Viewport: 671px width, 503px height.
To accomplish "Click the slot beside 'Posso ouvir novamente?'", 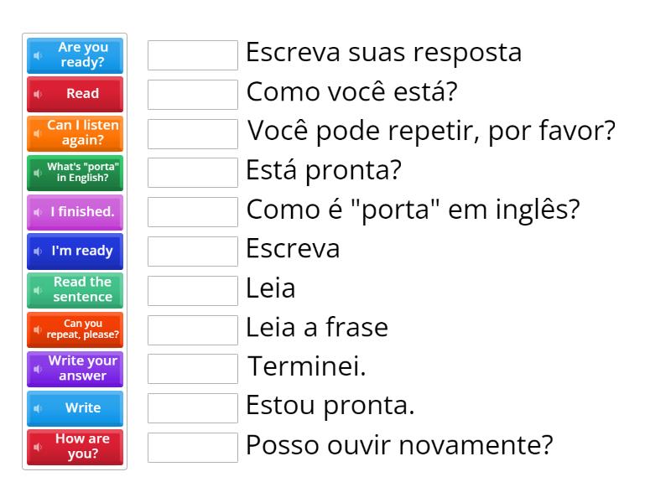I will coord(193,448).
